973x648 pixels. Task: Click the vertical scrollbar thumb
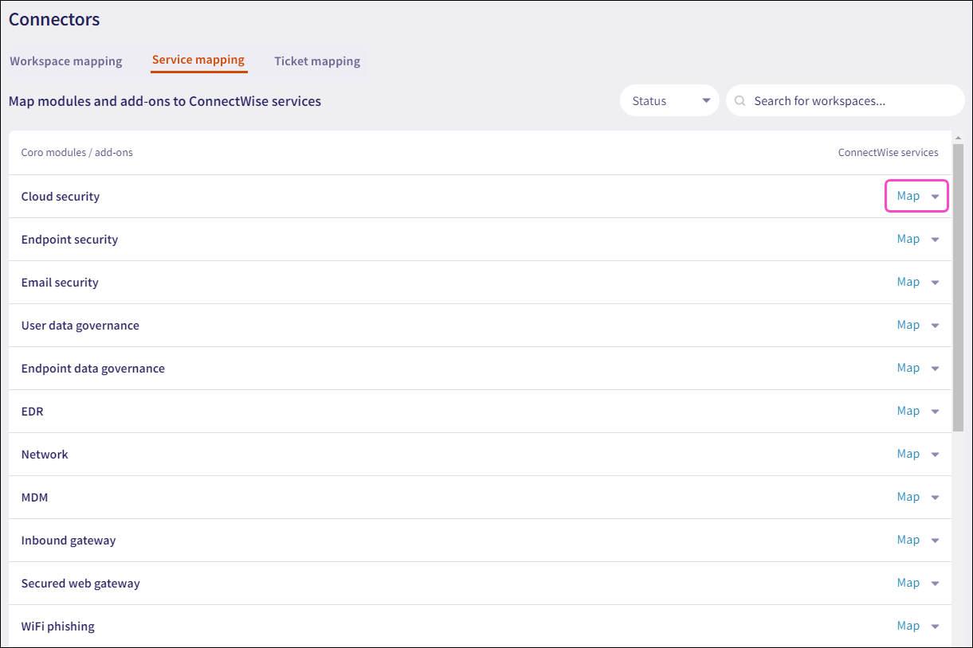click(958, 287)
